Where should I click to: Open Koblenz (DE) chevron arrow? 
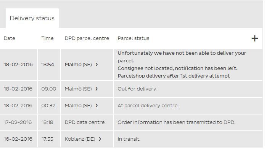[100, 139]
